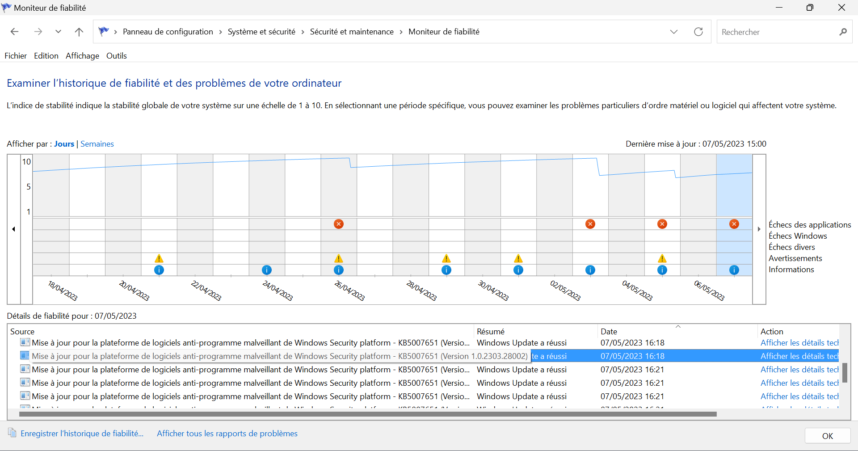
Task: Select the warning icon on 26/04/2023
Action: point(339,258)
